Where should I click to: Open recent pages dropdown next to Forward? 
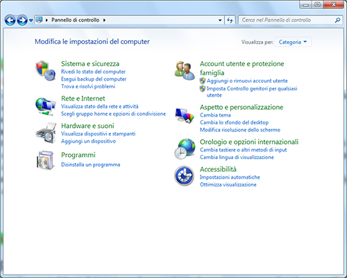pyautogui.click(x=31, y=20)
